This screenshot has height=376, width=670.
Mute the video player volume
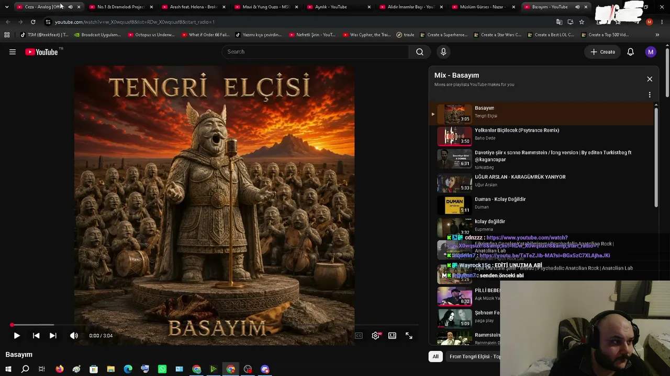(74, 336)
